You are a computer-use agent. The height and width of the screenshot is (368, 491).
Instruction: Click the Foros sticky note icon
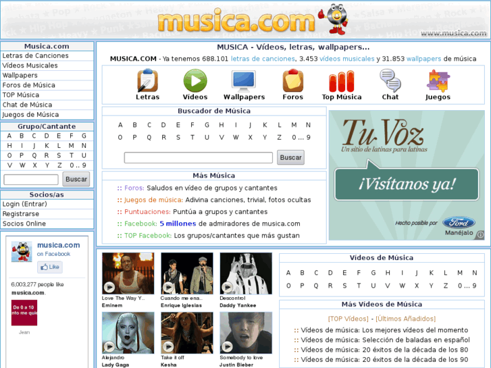[293, 80]
